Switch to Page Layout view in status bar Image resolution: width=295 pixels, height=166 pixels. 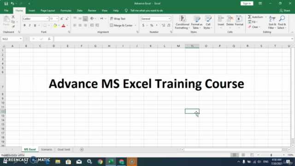[x=243, y=155]
